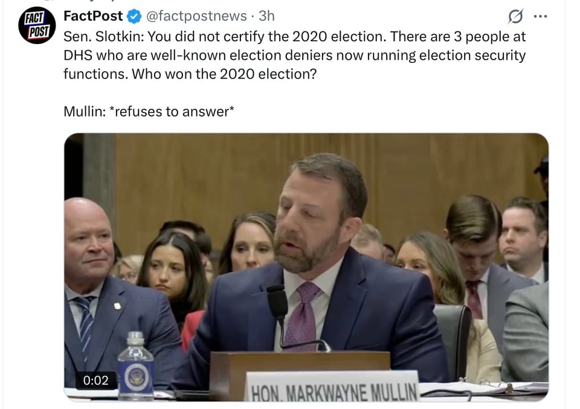Click the blue verified badge

tap(135, 16)
